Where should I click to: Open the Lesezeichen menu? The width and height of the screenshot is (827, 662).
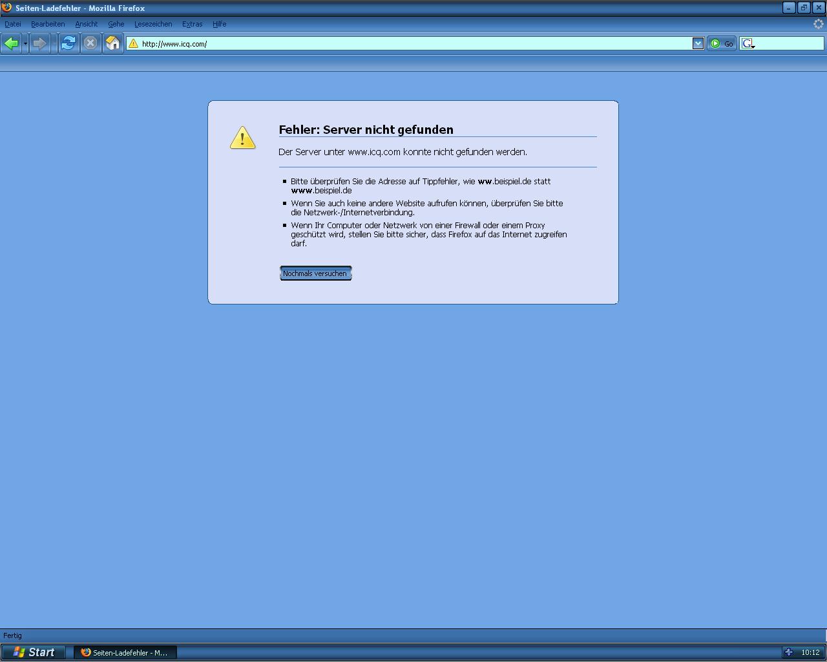(x=153, y=24)
